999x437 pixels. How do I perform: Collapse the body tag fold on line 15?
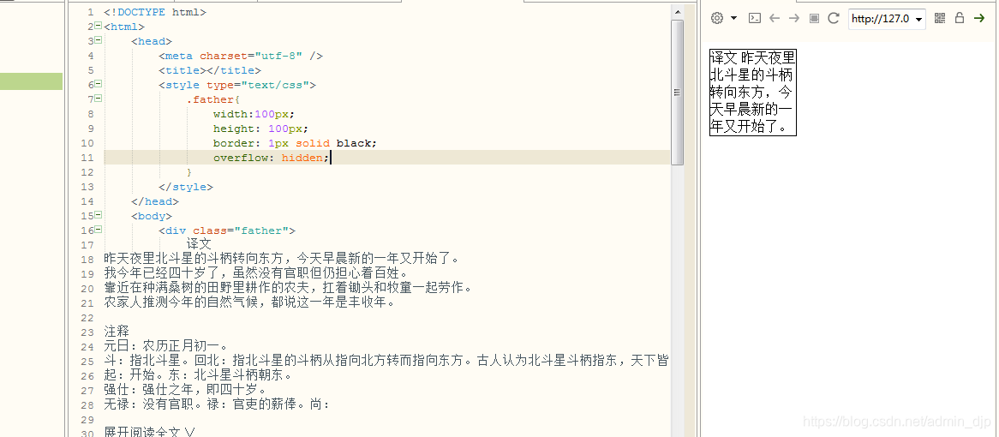(x=99, y=215)
